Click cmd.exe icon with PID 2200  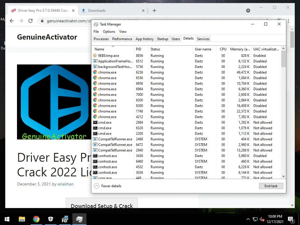[95, 133]
